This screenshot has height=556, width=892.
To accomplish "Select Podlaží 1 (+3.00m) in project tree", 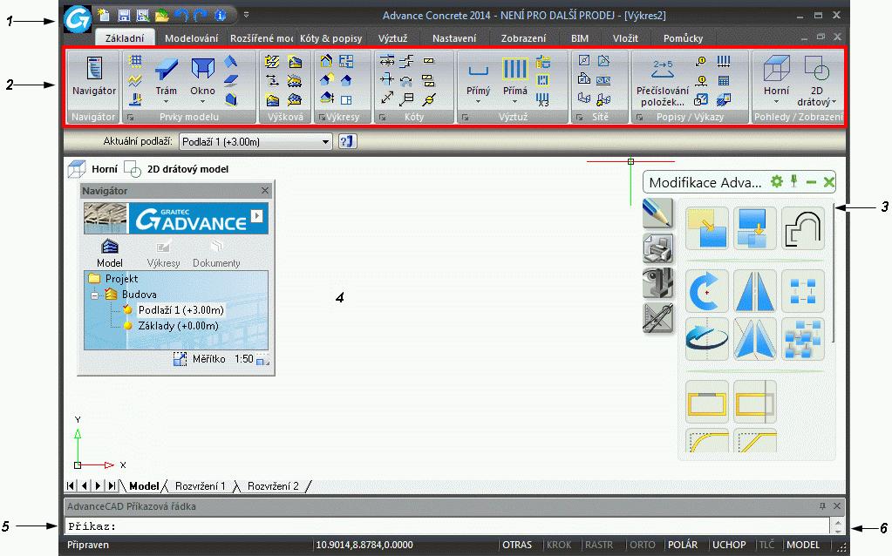I will point(180,310).
